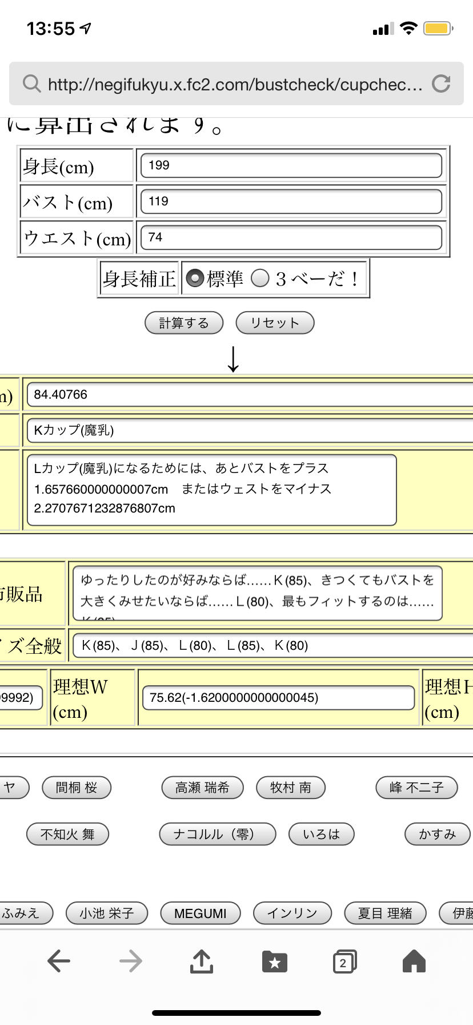The width and height of the screenshot is (473, 1025).
Task: Load preset ナコルル（零）
Action: click(x=217, y=834)
